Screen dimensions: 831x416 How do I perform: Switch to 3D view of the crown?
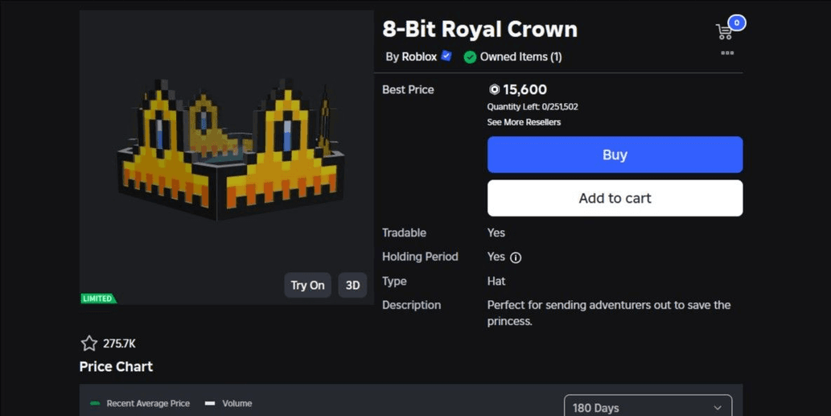coord(352,285)
